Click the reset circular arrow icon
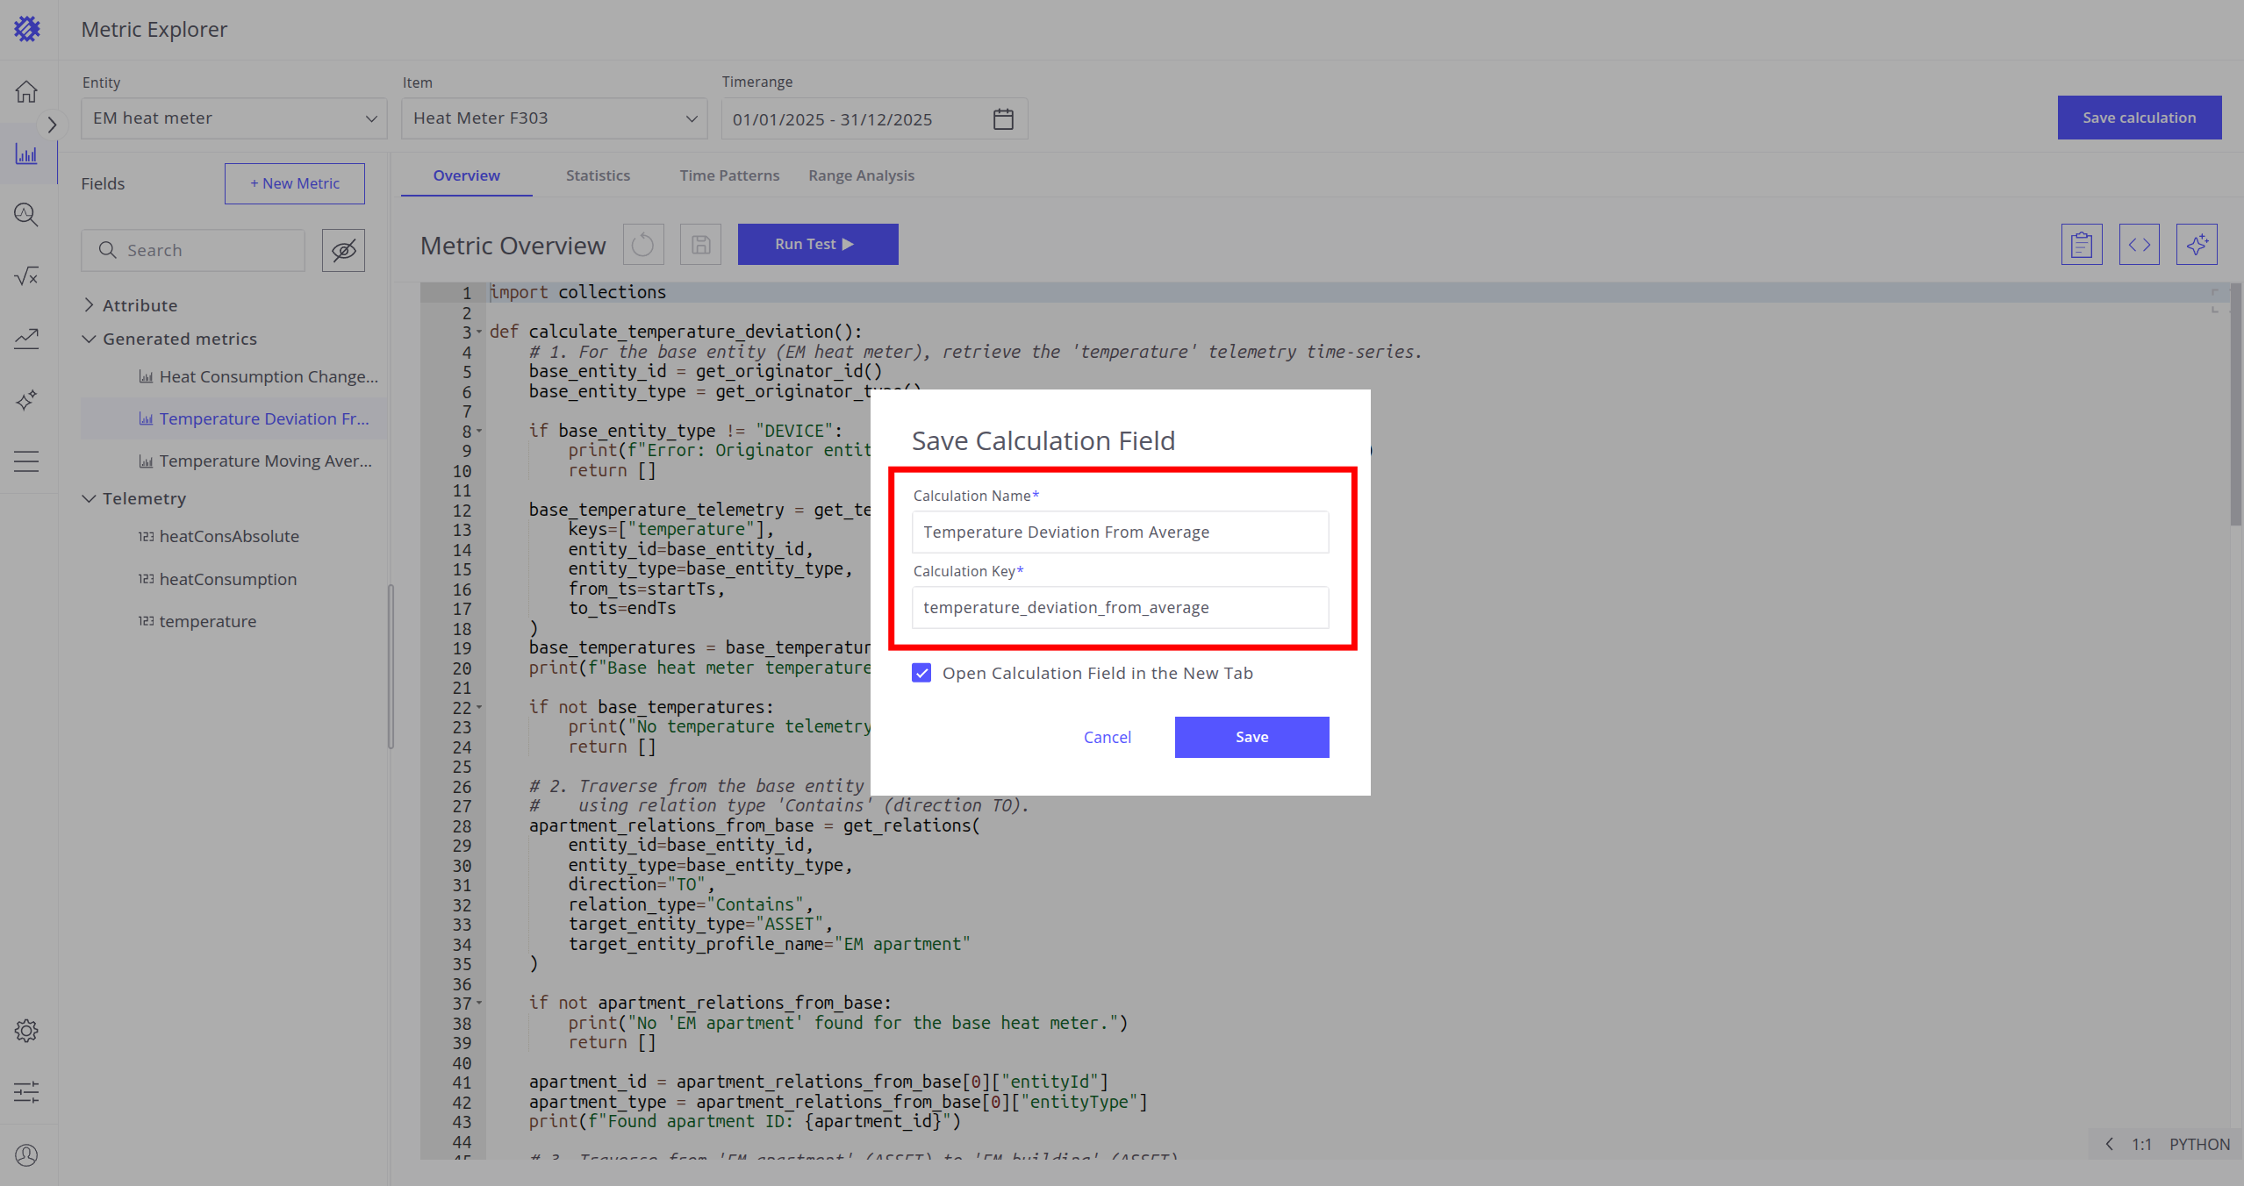The height and width of the screenshot is (1186, 2244). tap(643, 245)
